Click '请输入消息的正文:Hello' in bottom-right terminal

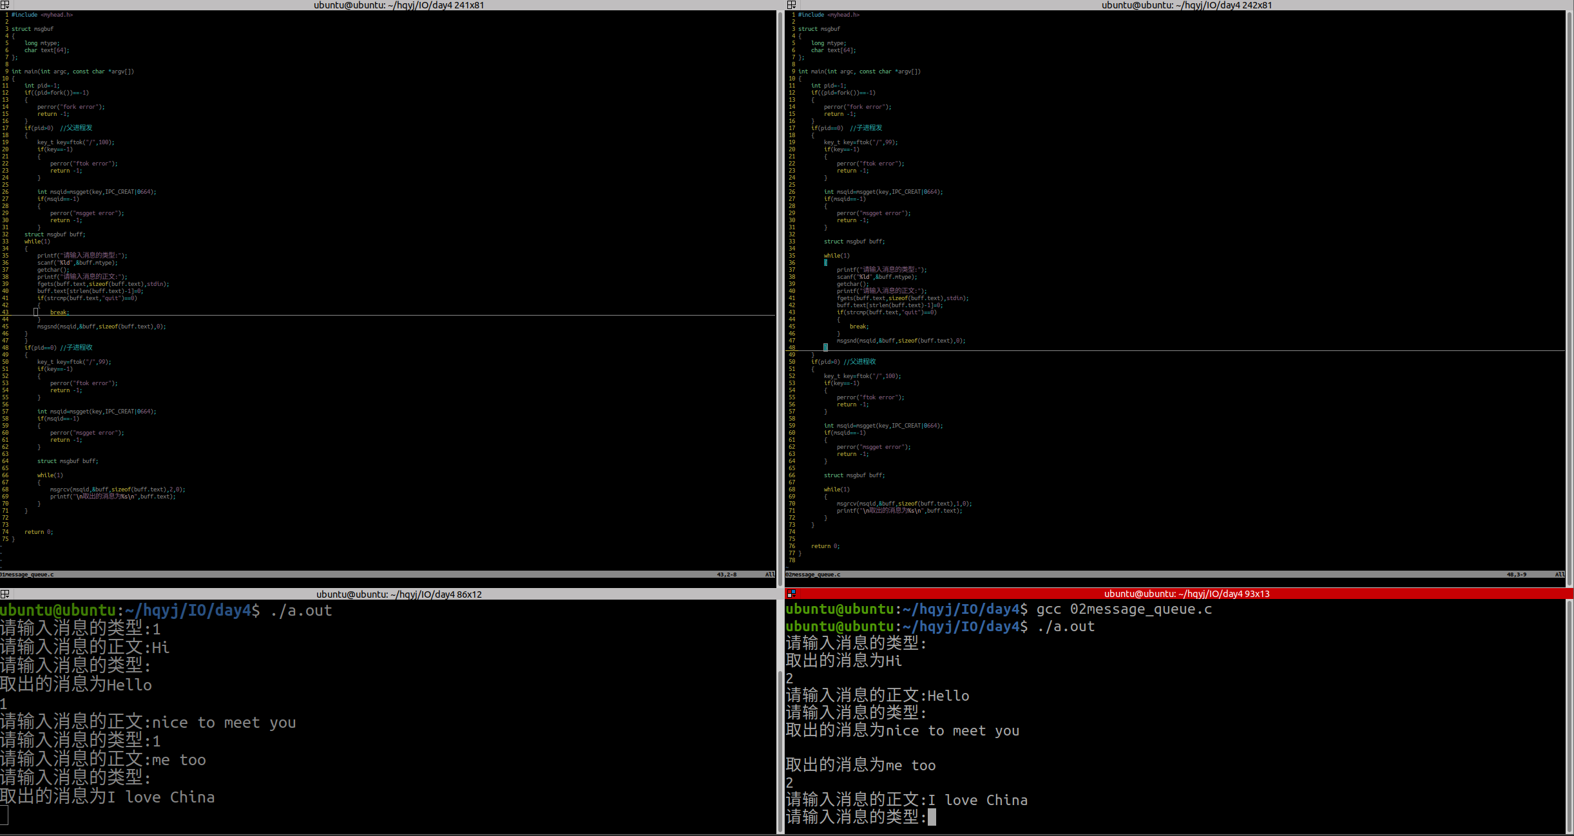pos(878,696)
